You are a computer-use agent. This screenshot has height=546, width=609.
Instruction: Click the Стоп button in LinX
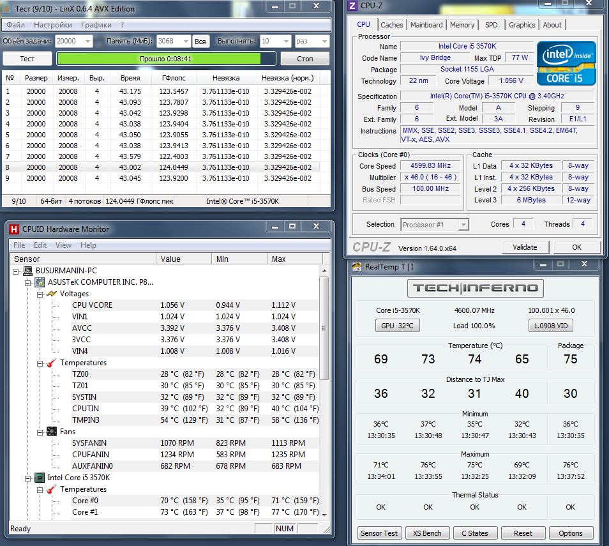click(305, 59)
